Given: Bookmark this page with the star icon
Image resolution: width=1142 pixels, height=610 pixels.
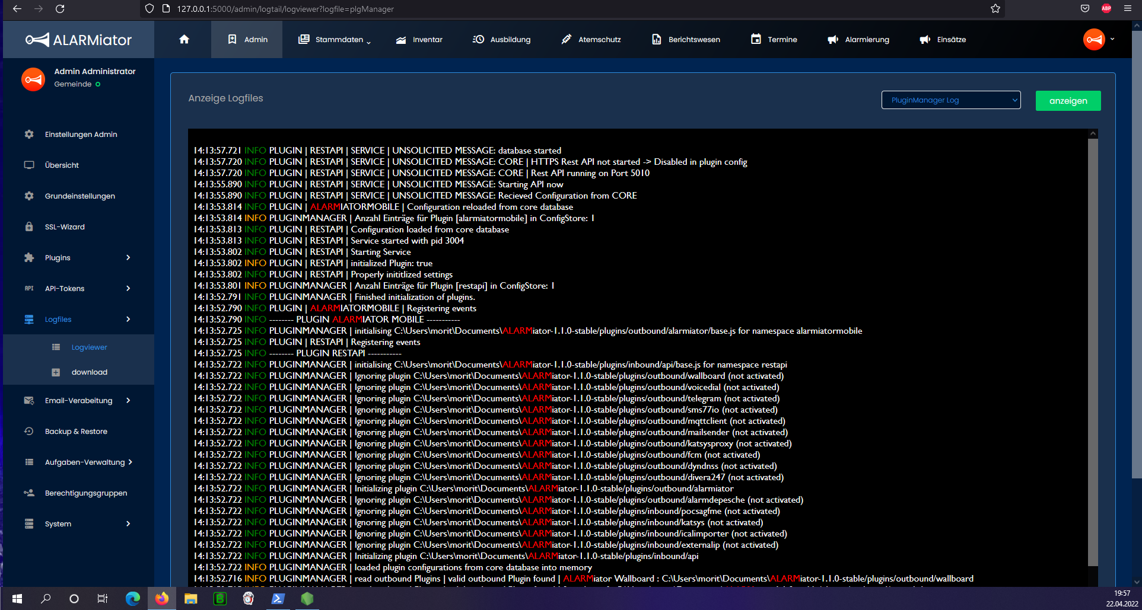Looking at the screenshot, I should click(995, 9).
